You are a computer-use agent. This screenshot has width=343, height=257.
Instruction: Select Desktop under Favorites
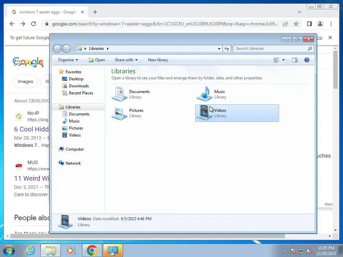tap(76, 79)
